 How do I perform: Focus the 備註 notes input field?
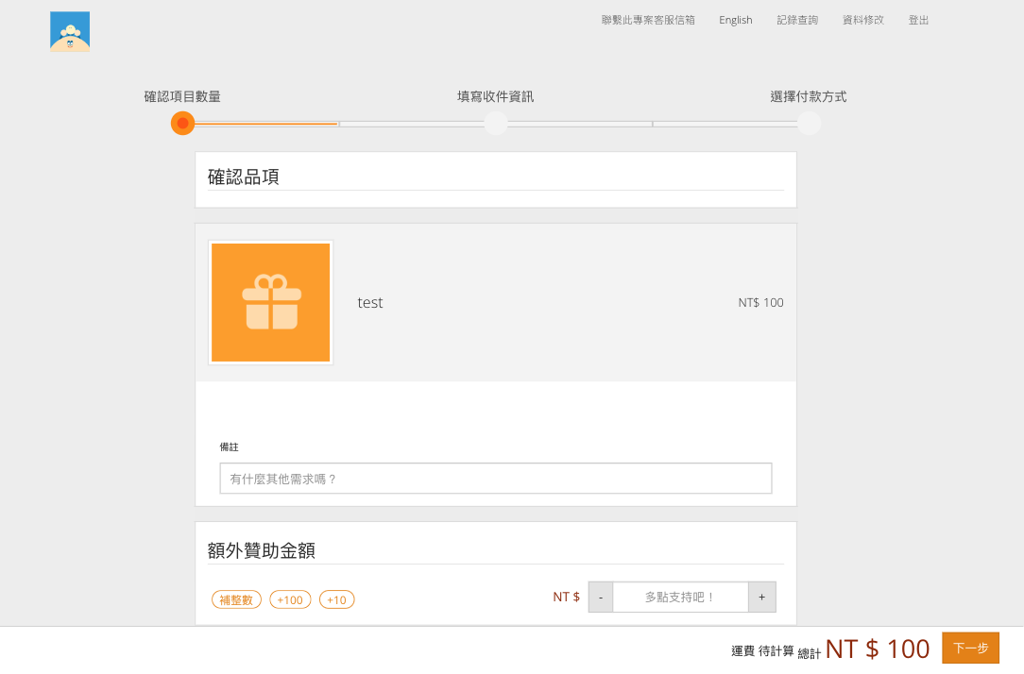pyautogui.click(x=496, y=479)
